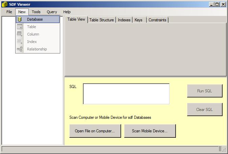
Task: Click the Run SQL button
Action: pos(205,91)
